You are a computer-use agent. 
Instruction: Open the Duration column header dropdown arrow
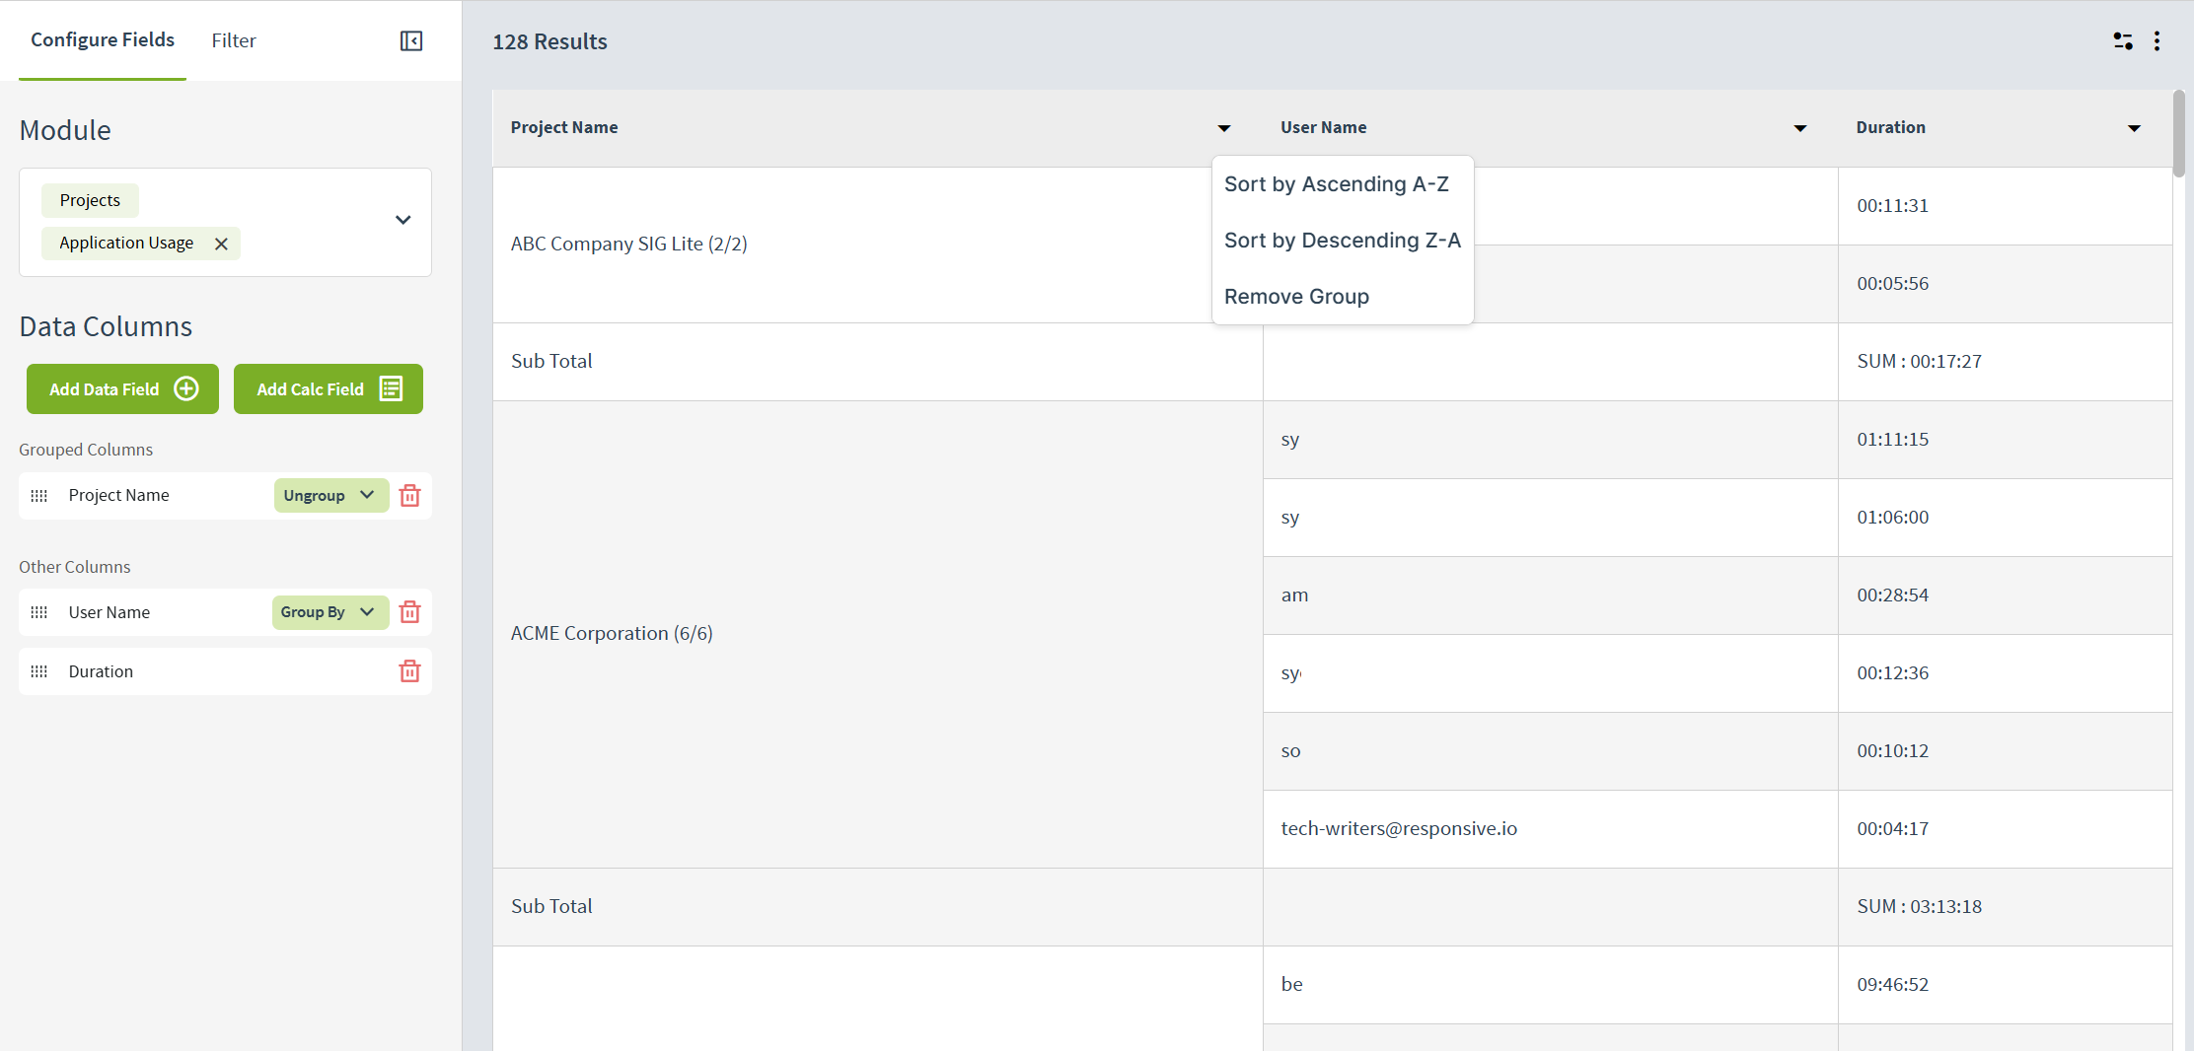tap(2134, 128)
